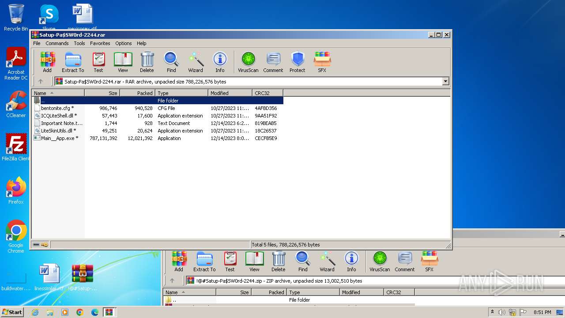Screen dimensions: 565x318
Task: Select LiteSkinUtils.dll in the file list
Action: click(x=158, y=131)
